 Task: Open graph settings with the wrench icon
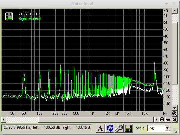click(x=119, y=128)
